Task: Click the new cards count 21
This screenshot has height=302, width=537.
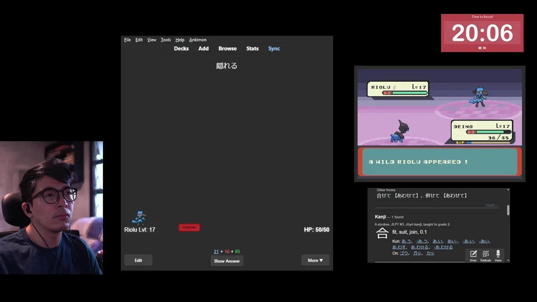Action: (216, 252)
